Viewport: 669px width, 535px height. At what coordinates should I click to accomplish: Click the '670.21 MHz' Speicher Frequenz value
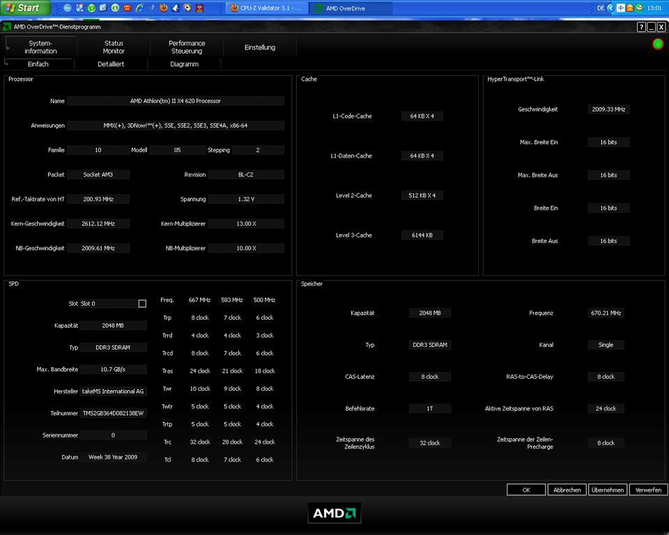606,313
